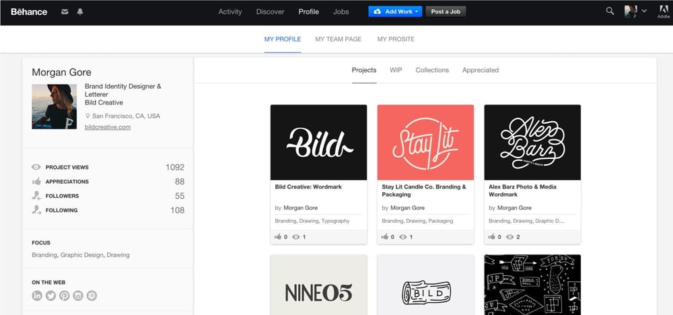673x315 pixels.
Task: Click the Following person icon
Action: click(36, 210)
